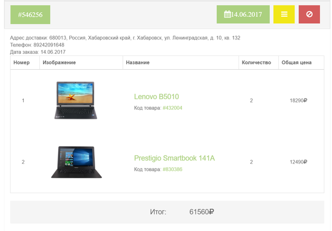The height and width of the screenshot is (231, 332).
Task: Click the Количество column header
Action: [x=256, y=63]
